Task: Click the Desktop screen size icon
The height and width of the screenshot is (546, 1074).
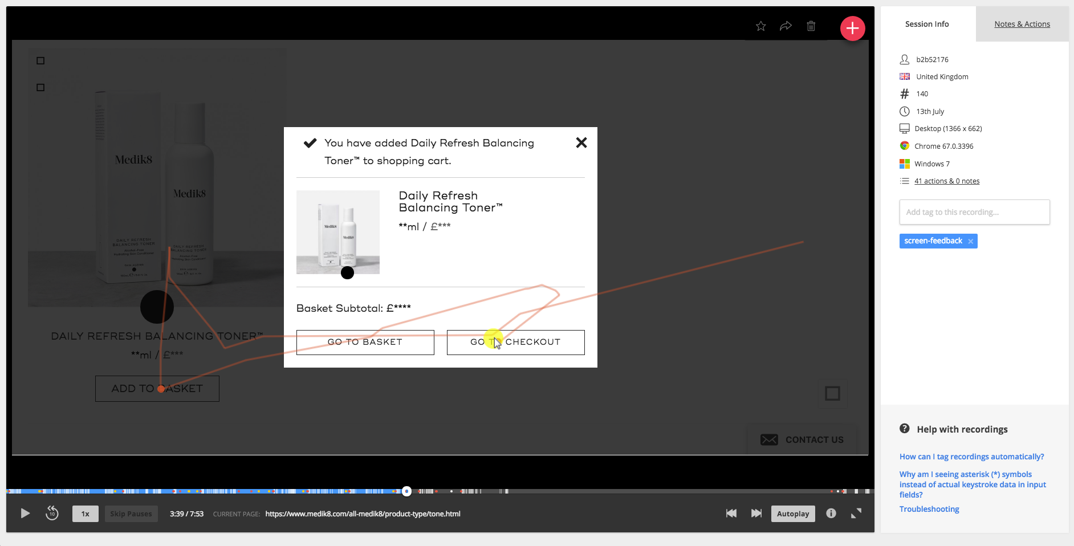Action: click(905, 128)
